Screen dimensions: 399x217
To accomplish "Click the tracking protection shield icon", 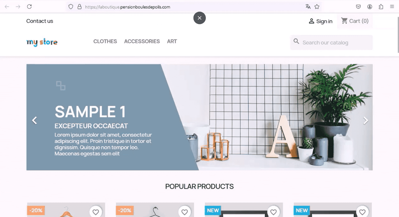I will click(71, 7).
